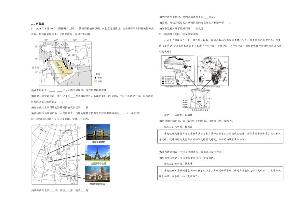This screenshot has width=294, height=208.
Task: Click the question 23 line "阅读图文资料"
Action: (179, 34)
